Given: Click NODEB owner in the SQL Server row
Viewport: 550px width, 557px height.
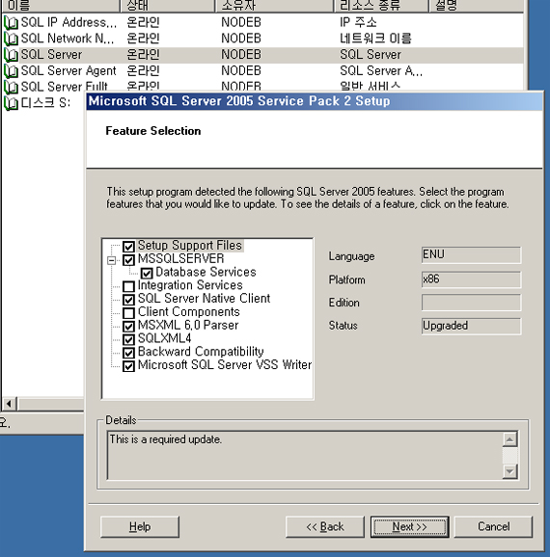Looking at the screenshot, I should click(241, 55).
